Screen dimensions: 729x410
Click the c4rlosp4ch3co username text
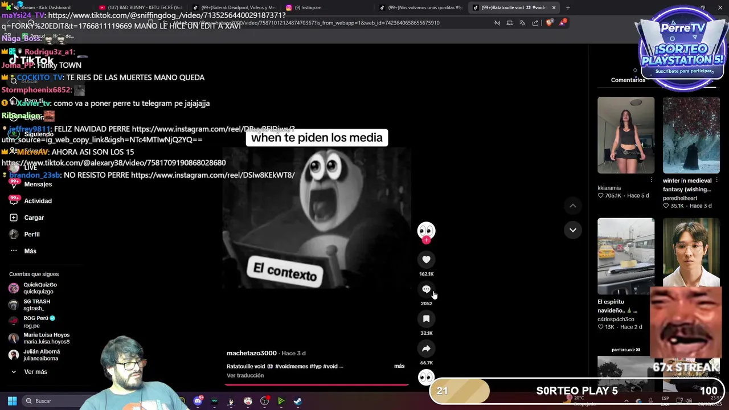coord(616,319)
